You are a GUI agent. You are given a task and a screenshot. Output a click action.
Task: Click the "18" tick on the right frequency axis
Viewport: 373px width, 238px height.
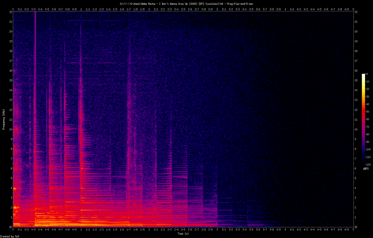[x=356, y=51]
